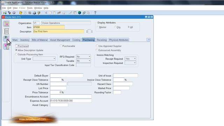Click the Next Step toolbar icon

(x=25, y=13)
